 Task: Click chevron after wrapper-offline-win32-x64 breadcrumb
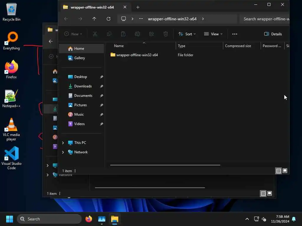point(203,19)
